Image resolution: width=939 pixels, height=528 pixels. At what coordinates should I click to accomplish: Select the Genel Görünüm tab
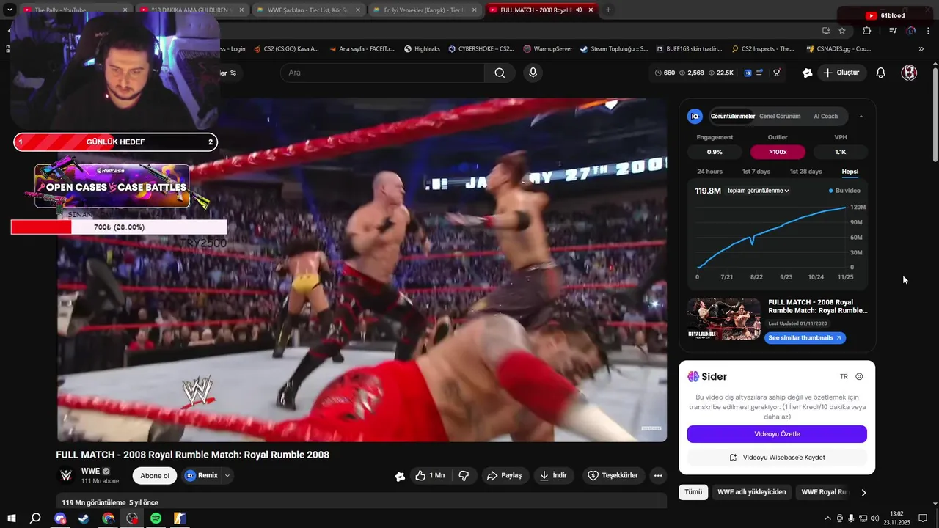coord(780,116)
